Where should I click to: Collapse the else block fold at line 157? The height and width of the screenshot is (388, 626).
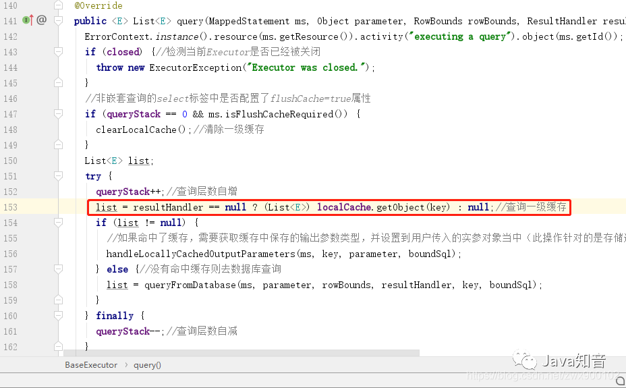(58, 269)
